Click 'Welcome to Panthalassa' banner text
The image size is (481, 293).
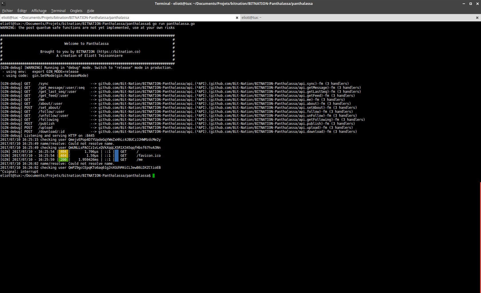[x=86, y=44]
